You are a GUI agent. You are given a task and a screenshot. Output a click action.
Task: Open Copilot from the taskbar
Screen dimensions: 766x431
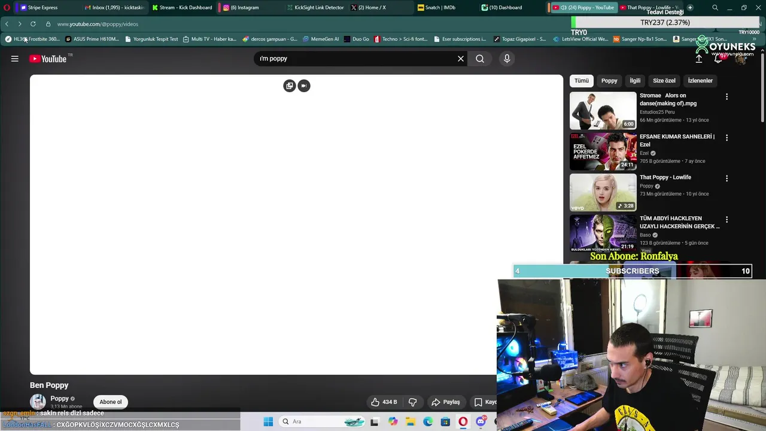[393, 421]
